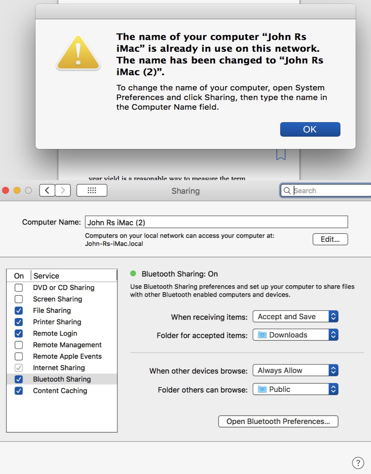Uncheck Bluetooth Sharing checkbox
This screenshot has height=474, width=371.
click(x=19, y=379)
